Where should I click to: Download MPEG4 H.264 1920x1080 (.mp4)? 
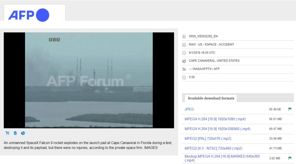tap(215, 119)
